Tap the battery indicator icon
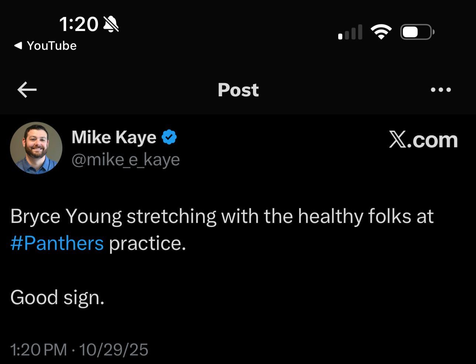The width and height of the screenshot is (476, 364). click(x=417, y=32)
